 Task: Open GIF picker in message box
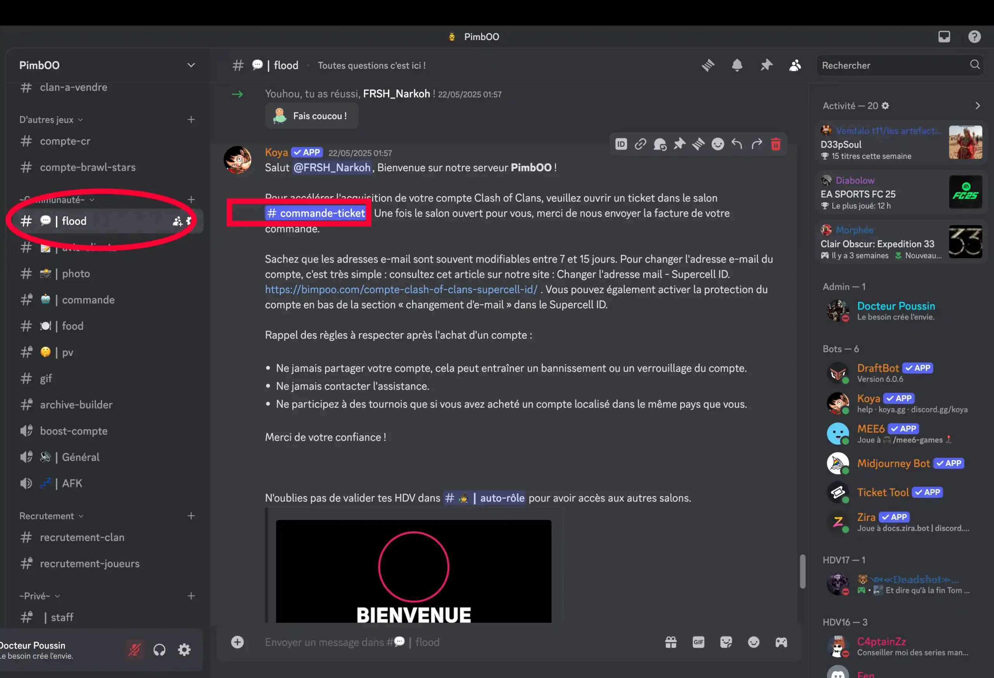[x=698, y=642]
